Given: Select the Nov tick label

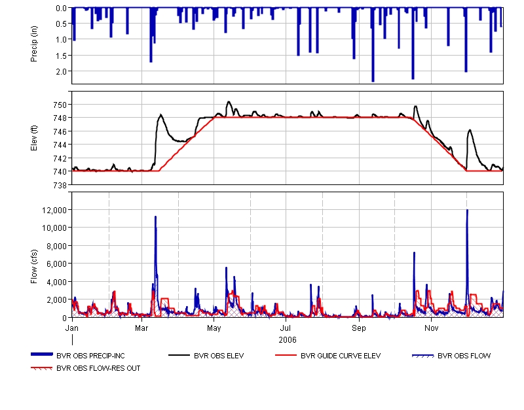Looking at the screenshot, I should pyautogui.click(x=431, y=328).
